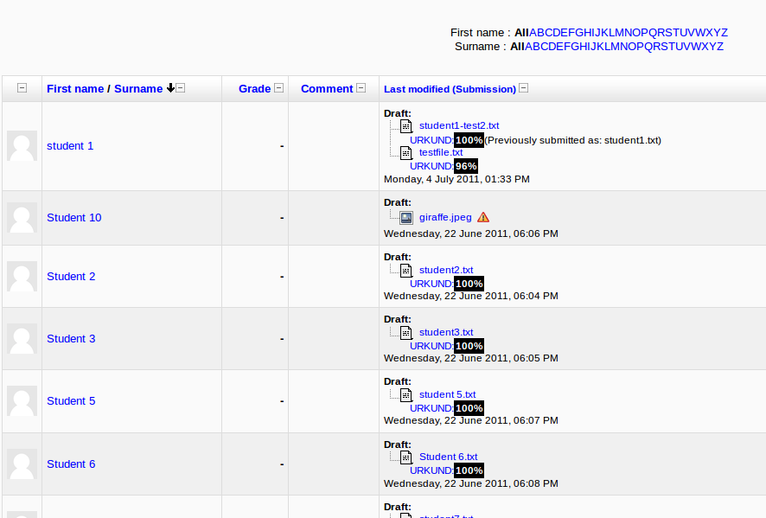Click the document icon beside student3.txt
The height and width of the screenshot is (518, 766).
click(x=406, y=333)
